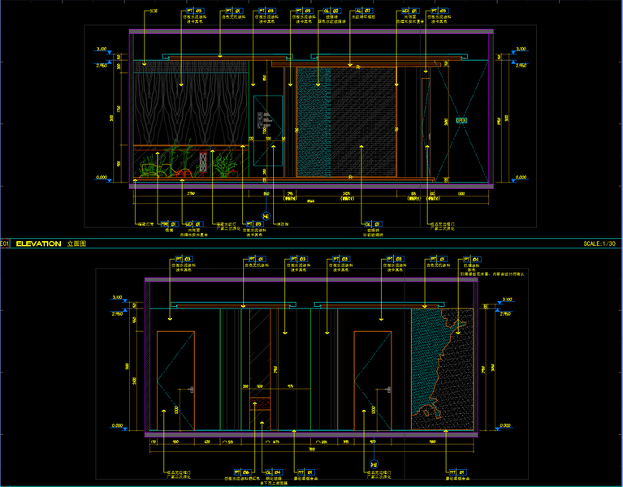The image size is (623, 487).
Task: Click the 3.100 level mark left of upper elevation
Action: tap(102, 50)
